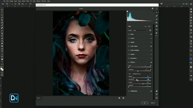The image size is (193, 108).
Task: Select the Hand tool in Photoshop toolbar
Action: coord(2,59)
